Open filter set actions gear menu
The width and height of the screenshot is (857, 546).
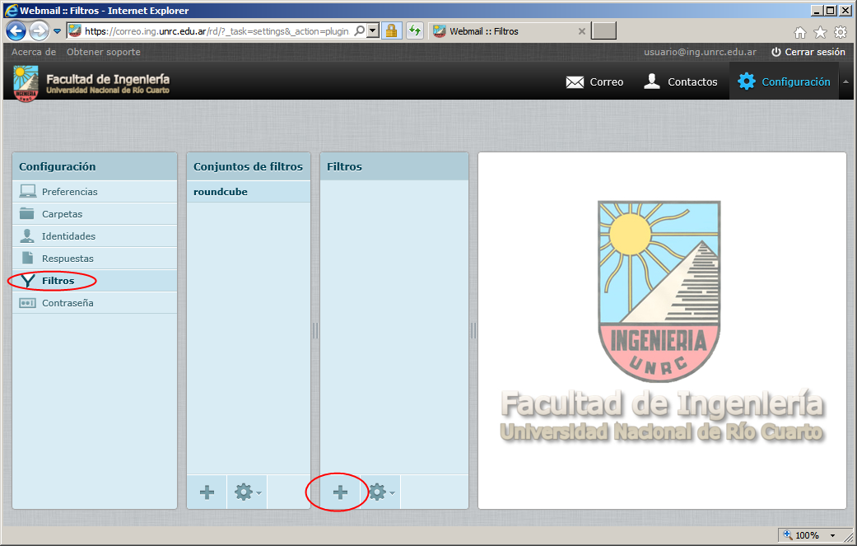[x=247, y=492]
